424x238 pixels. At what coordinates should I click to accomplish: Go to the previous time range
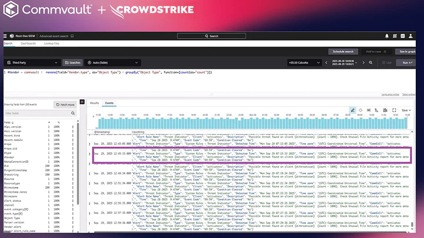coord(326,63)
